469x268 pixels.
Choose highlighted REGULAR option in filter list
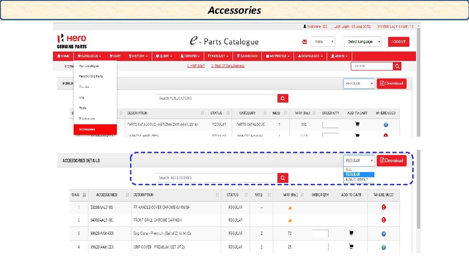click(x=359, y=174)
